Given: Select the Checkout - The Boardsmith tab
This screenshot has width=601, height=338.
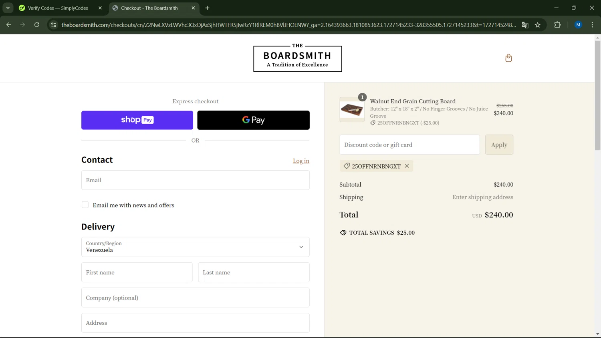Looking at the screenshot, I should click(x=149, y=8).
